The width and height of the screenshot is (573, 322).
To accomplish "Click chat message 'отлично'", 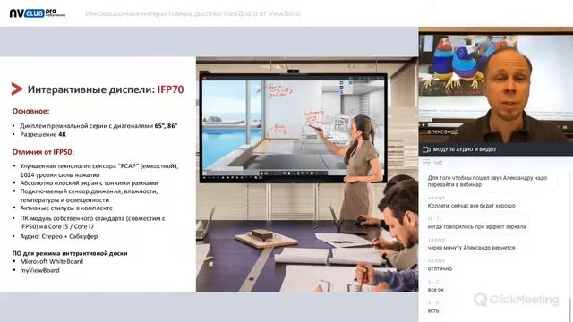I will [440, 268].
